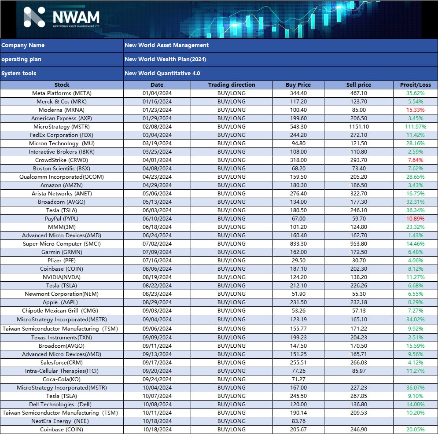Select the sell price 226.26 cell
Image resolution: width=438 pixels, height=434 pixels.
pyautogui.click(x=359, y=286)
